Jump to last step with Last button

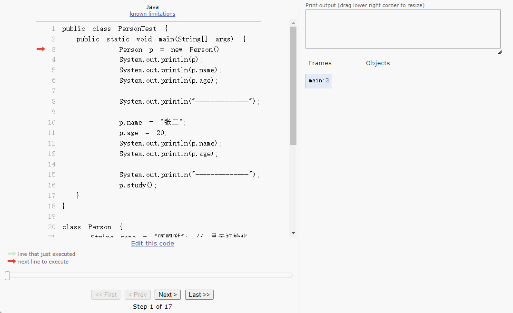(199, 295)
